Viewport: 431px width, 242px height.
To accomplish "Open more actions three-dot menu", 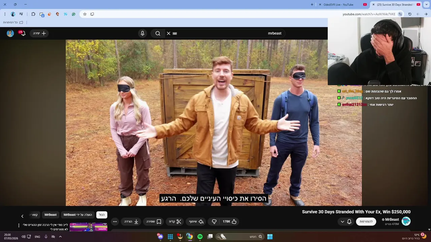I will [115, 221].
